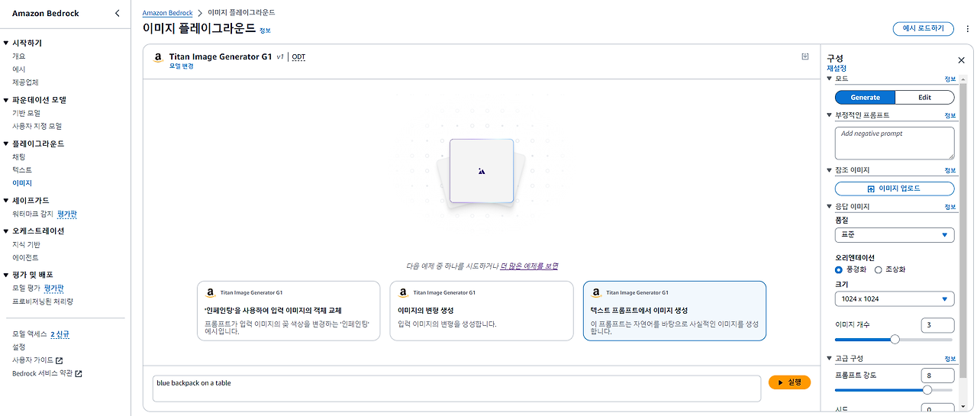Select 초상화 orientation radio button
This screenshot has height=416, width=977.
878,269
